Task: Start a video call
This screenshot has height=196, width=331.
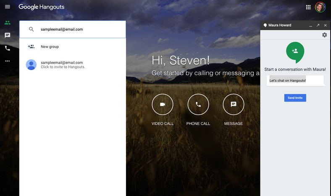Action: (x=163, y=105)
